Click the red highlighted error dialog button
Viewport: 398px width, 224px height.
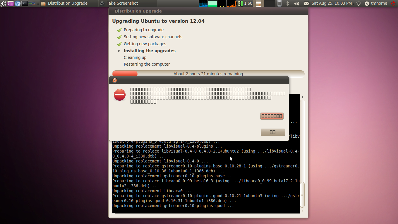pos(272,116)
